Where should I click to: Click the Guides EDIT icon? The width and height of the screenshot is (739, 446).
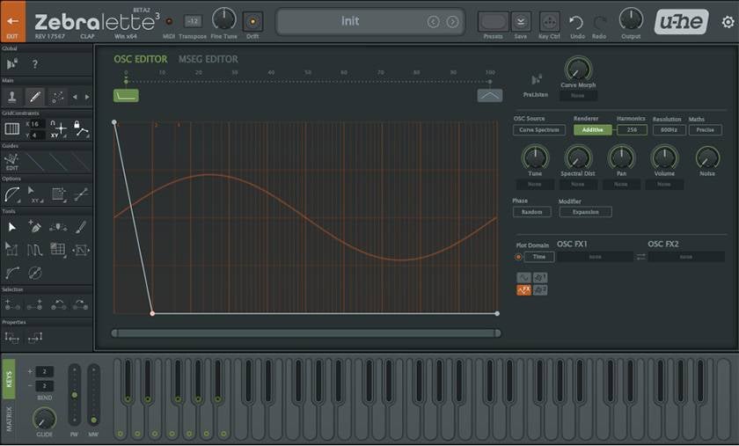click(x=11, y=162)
